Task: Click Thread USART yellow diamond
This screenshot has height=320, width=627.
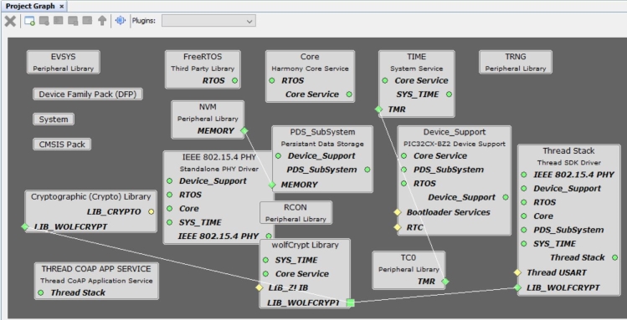Action: [x=517, y=272]
